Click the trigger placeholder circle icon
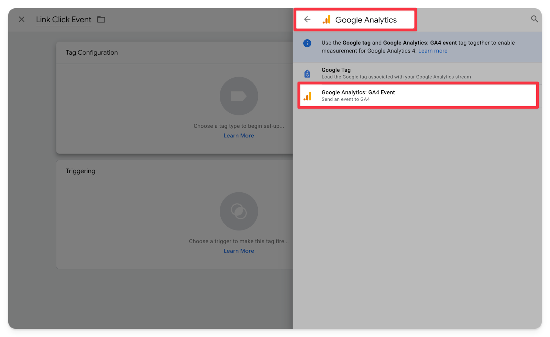 coord(239,211)
